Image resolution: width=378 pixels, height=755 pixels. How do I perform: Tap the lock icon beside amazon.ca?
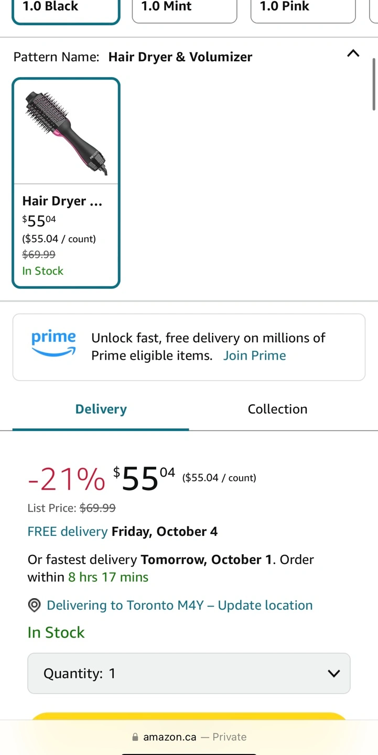coord(135,737)
